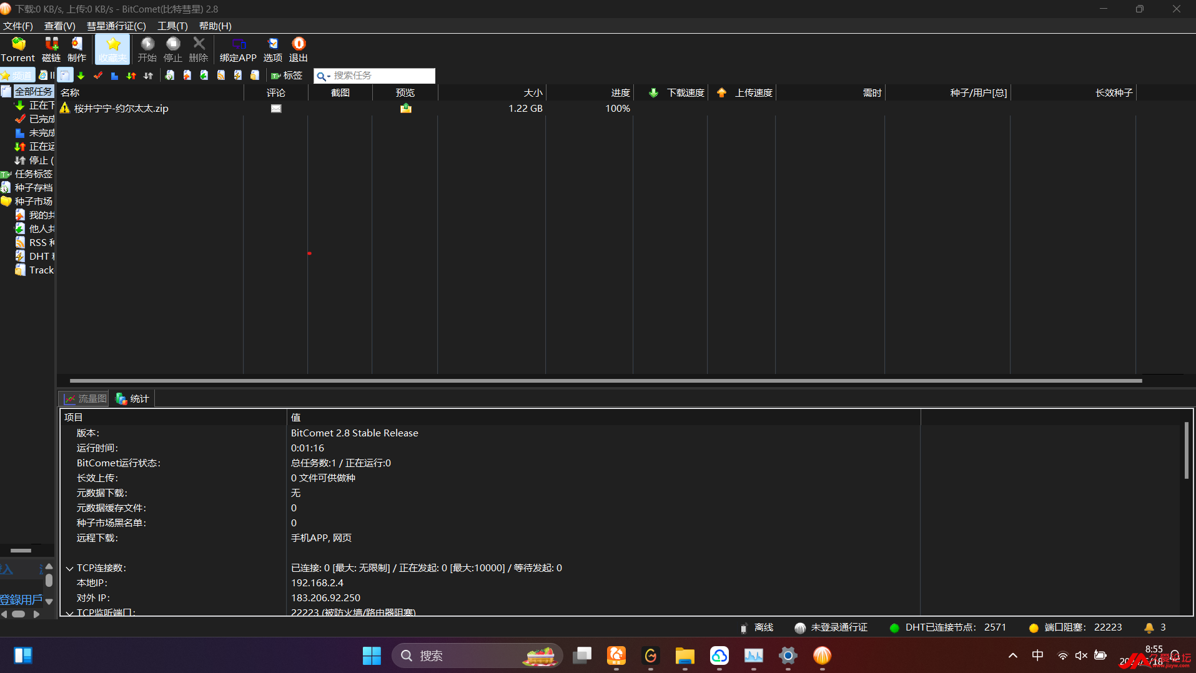Select the DHT sidebar item

pos(35,256)
